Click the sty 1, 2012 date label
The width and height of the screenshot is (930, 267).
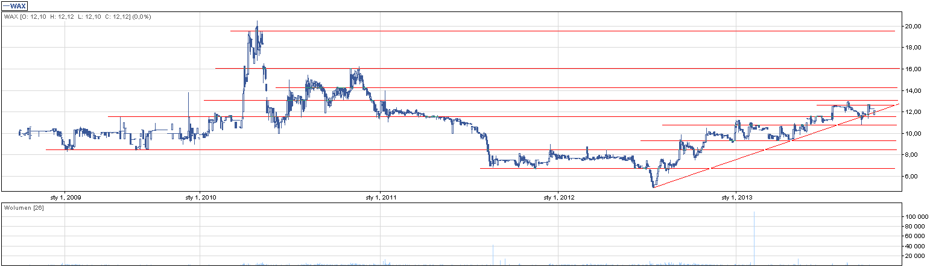click(x=558, y=197)
